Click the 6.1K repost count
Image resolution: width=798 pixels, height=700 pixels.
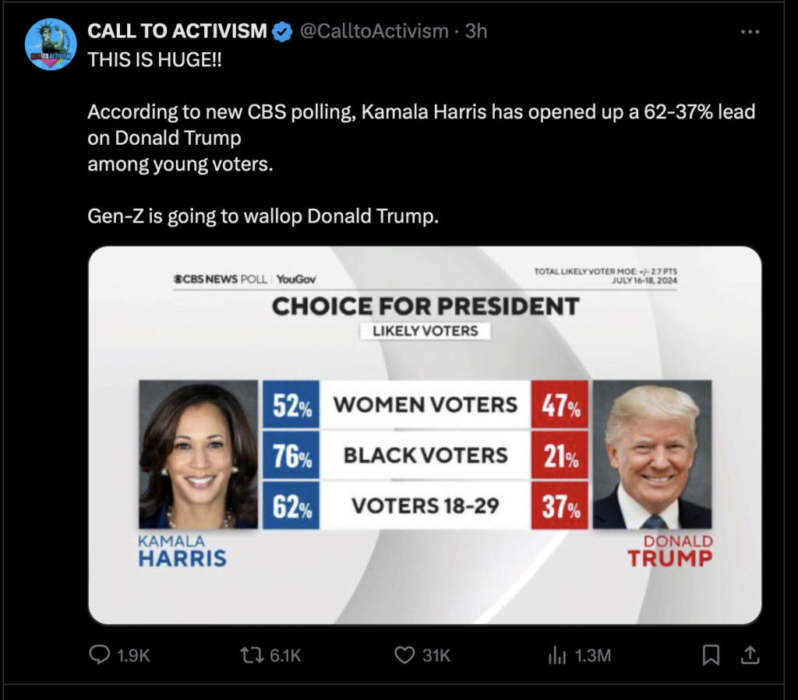pyautogui.click(x=285, y=656)
